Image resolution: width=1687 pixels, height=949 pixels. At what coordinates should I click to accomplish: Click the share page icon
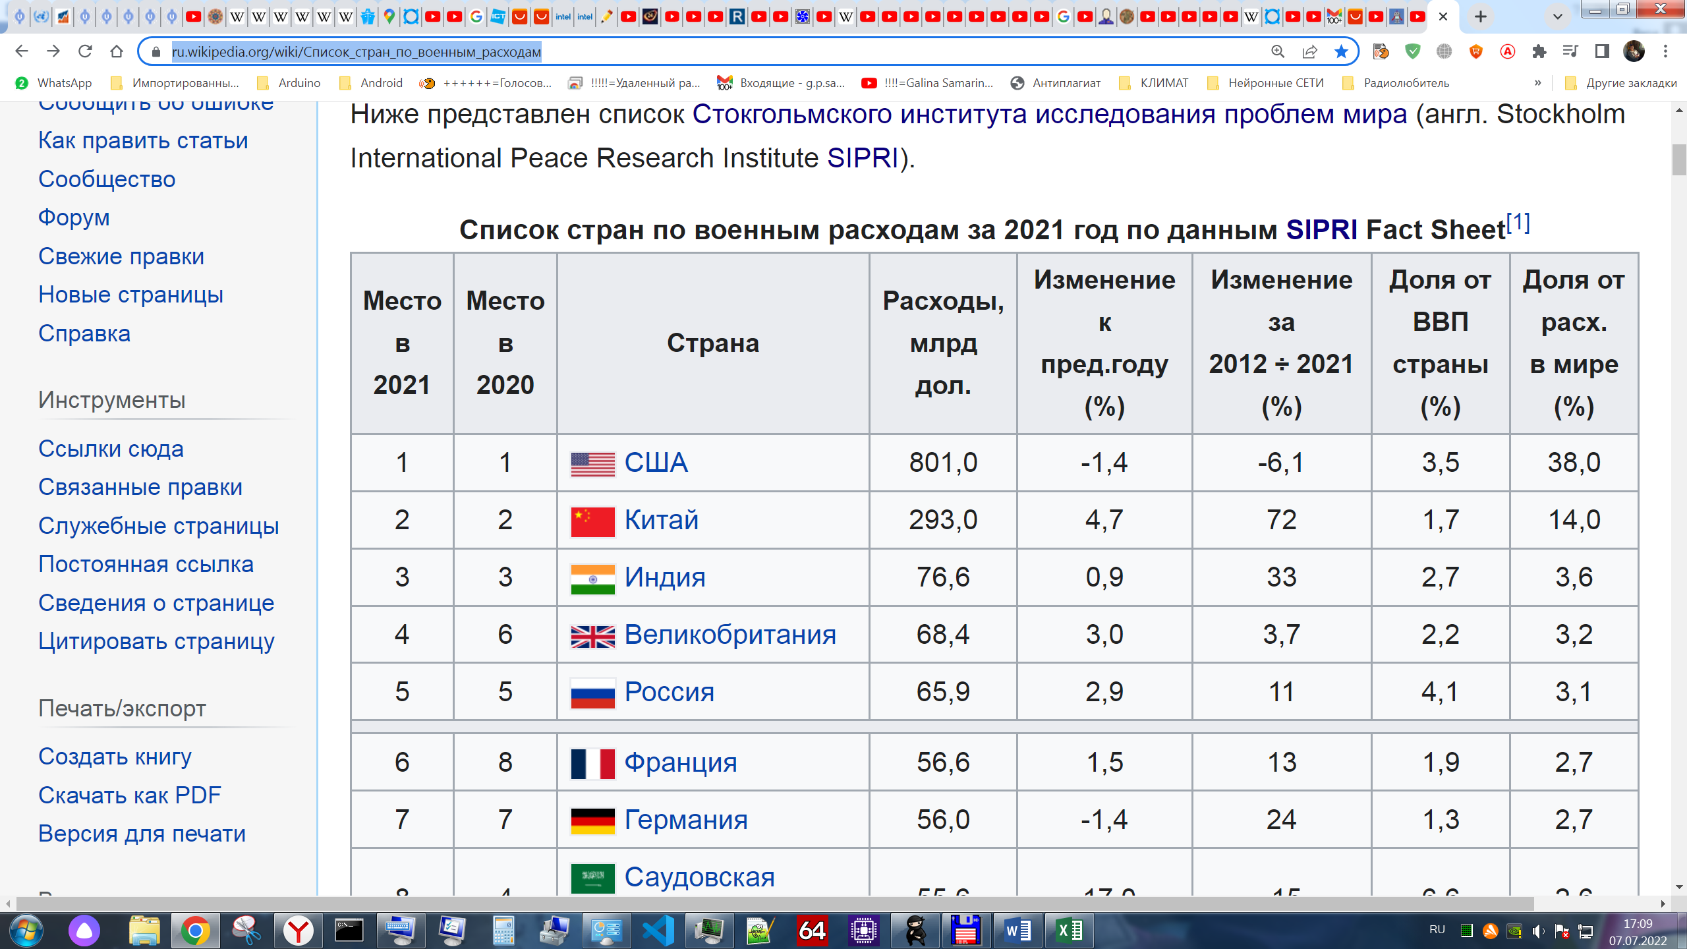[x=1309, y=51]
